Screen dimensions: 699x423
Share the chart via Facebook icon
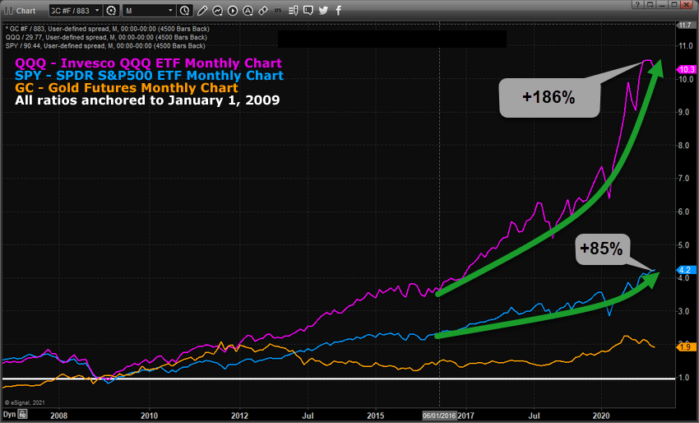pos(339,10)
